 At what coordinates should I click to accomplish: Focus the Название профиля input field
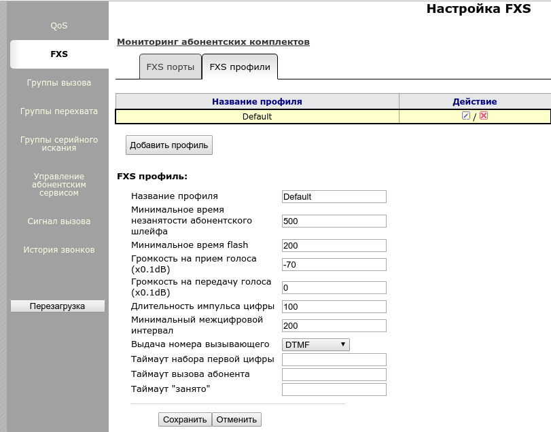334,197
